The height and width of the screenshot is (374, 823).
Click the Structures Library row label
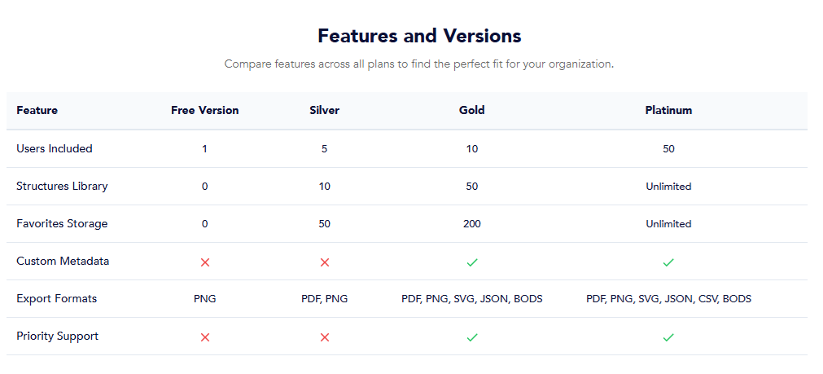[62, 187]
